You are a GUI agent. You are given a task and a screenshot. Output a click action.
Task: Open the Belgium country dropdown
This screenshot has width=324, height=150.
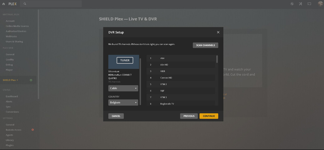pyautogui.click(x=123, y=102)
